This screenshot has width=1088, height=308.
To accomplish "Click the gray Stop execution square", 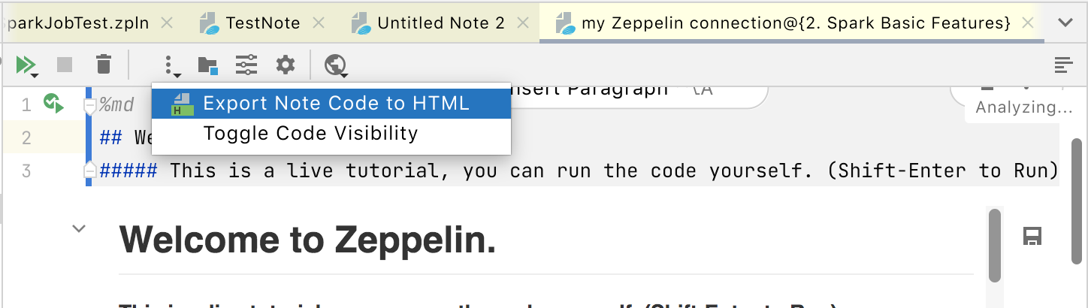I will point(65,65).
